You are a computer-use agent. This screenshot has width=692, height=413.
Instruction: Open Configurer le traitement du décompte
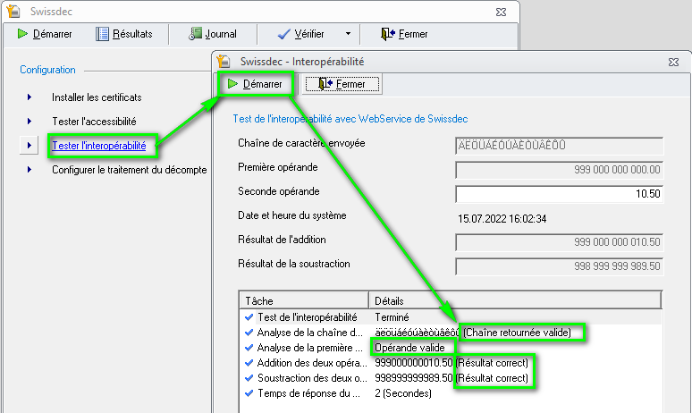coord(130,170)
